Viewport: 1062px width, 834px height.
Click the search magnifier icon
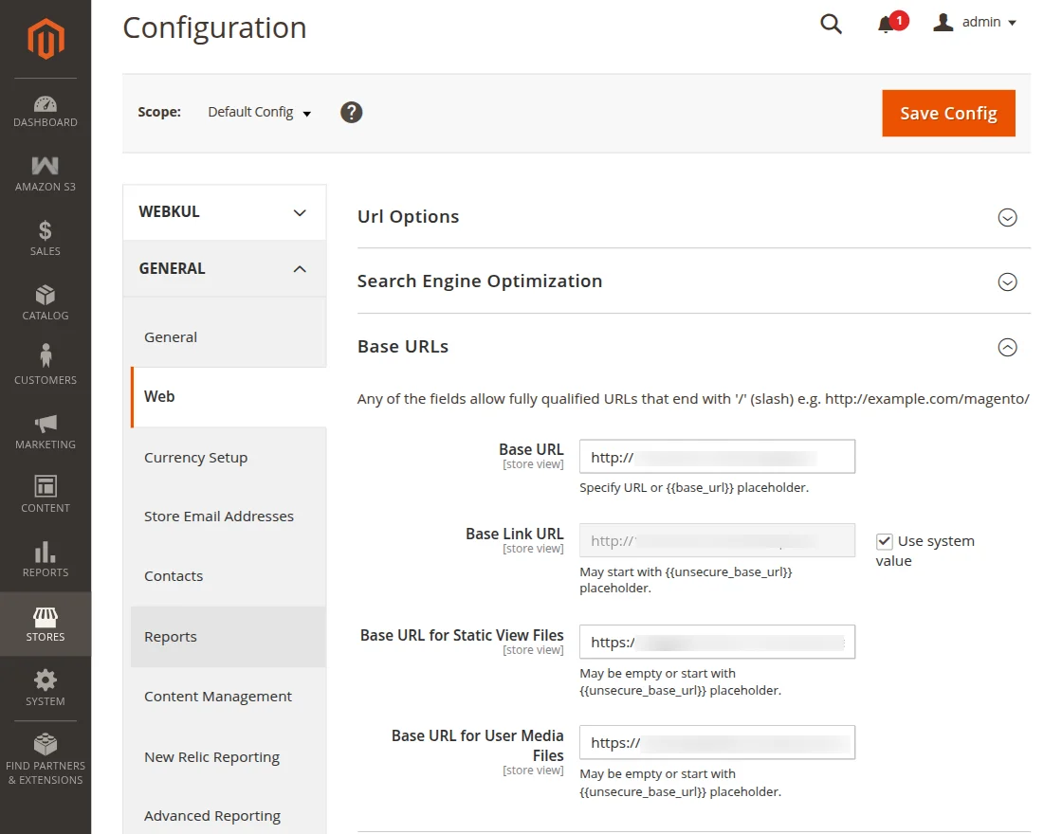[x=831, y=25]
